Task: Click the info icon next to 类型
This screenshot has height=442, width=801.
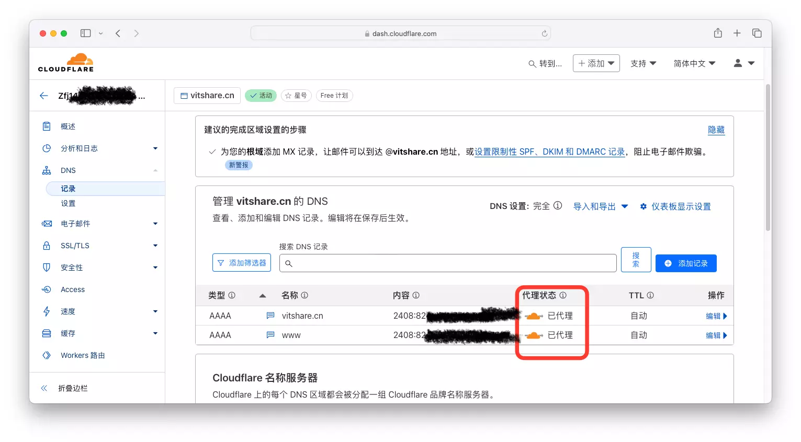Action: point(232,295)
